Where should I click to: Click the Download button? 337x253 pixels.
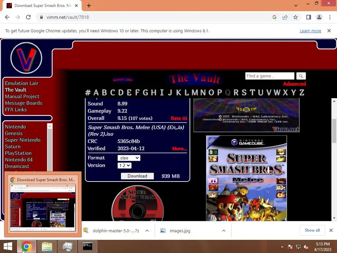click(x=137, y=176)
